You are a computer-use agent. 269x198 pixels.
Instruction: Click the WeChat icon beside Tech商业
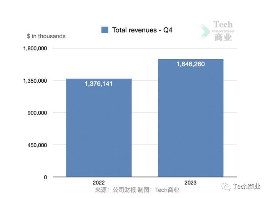coord(226,186)
